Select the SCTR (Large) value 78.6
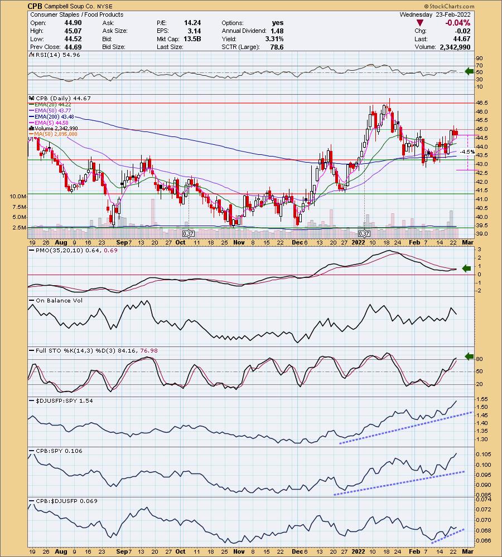This screenshot has width=502, height=557. point(277,47)
